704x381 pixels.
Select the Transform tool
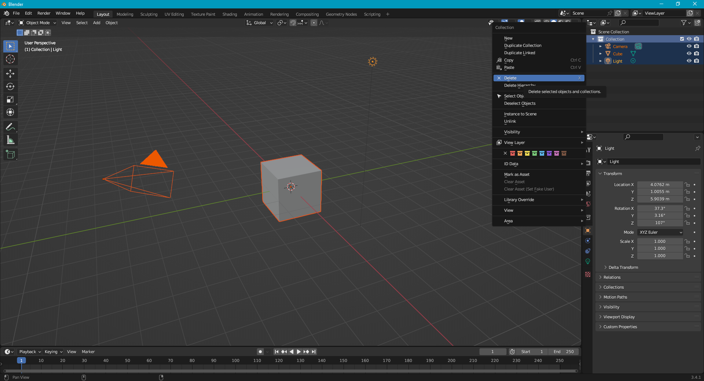pos(10,112)
